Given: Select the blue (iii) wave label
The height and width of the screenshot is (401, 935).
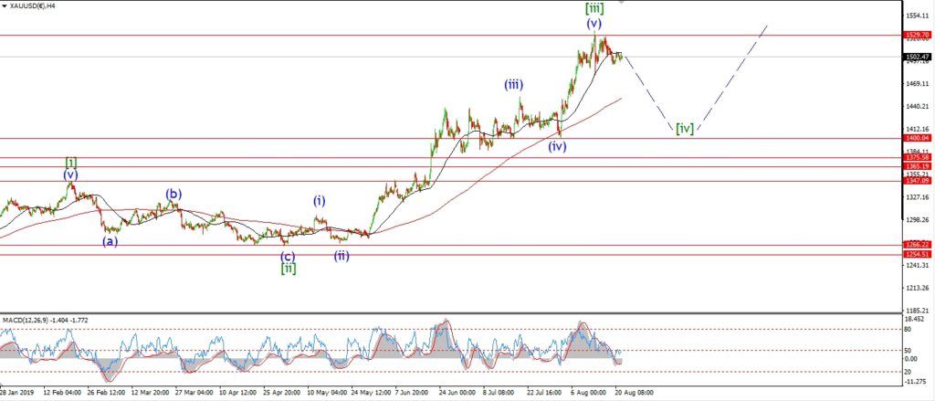Looking at the screenshot, I should 513,85.
